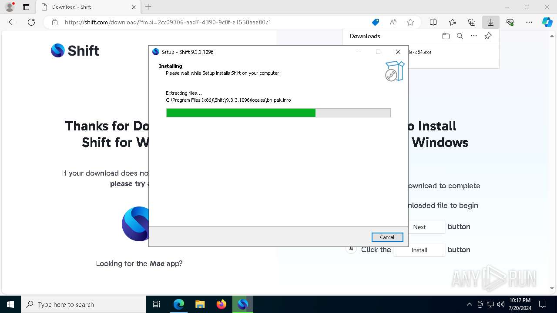This screenshot has width=557, height=313.
Task: Close the Download - Shift tab
Action: click(x=134, y=7)
